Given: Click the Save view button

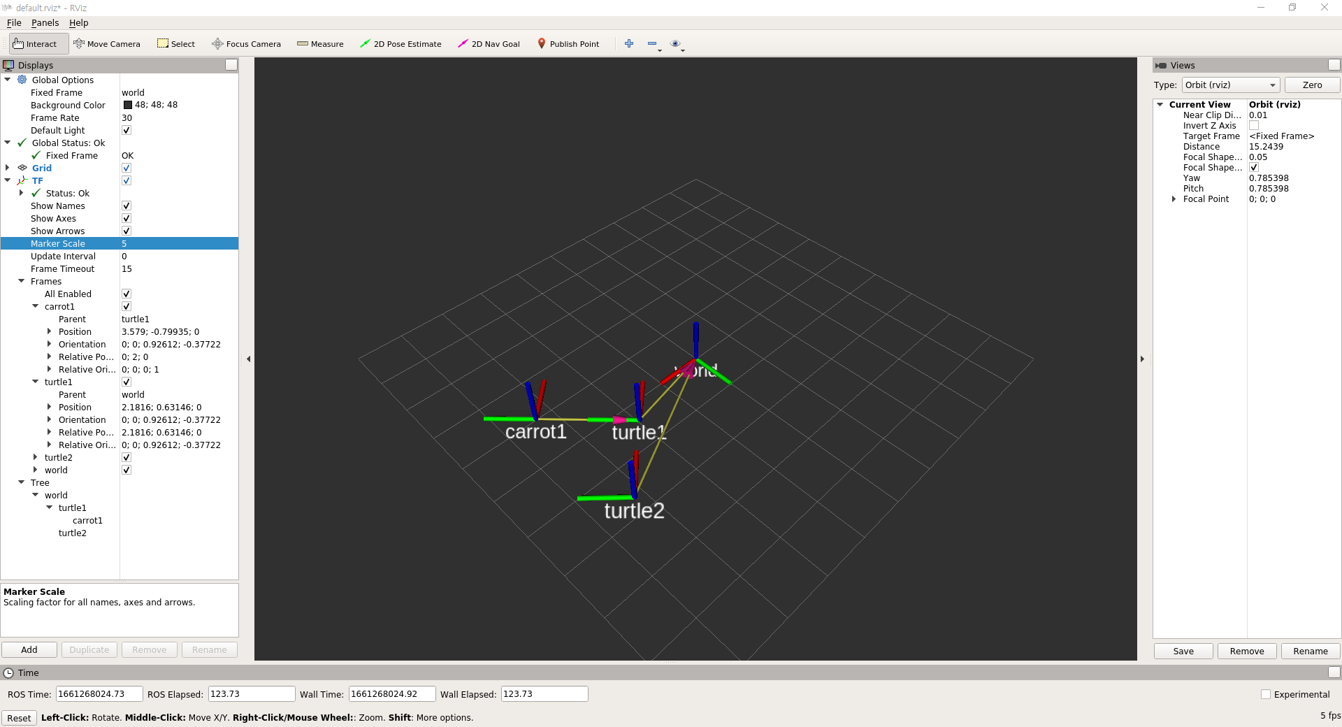Looking at the screenshot, I should (x=1183, y=651).
